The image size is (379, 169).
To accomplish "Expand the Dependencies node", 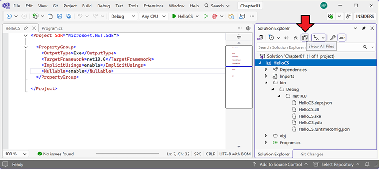I will click(266, 69).
